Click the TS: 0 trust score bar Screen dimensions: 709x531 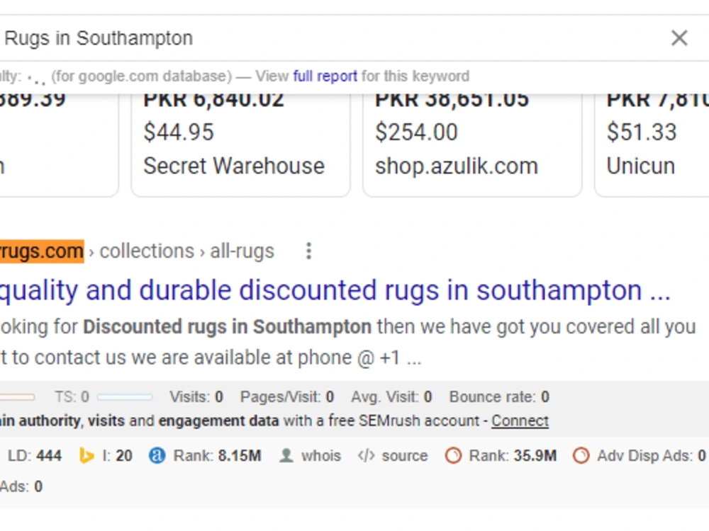click(x=125, y=397)
